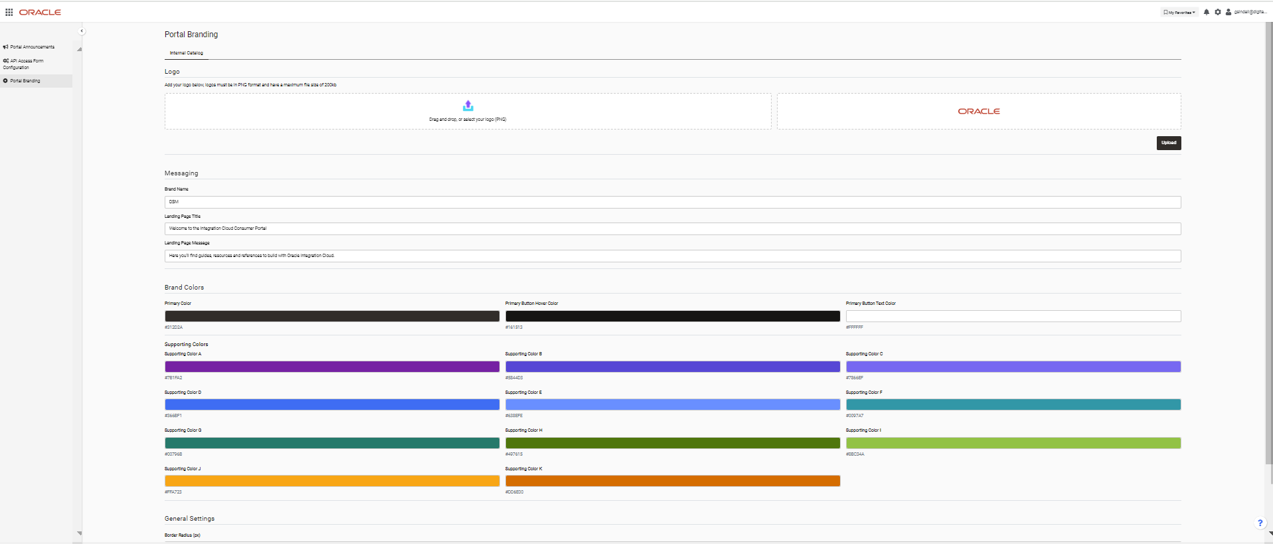This screenshot has width=1273, height=544.
Task: Click the Messaging section heading
Action: (181, 173)
